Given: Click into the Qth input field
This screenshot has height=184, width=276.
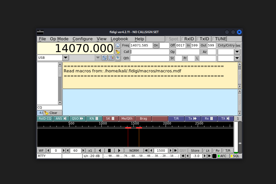Looking at the screenshot, I should [150, 58].
